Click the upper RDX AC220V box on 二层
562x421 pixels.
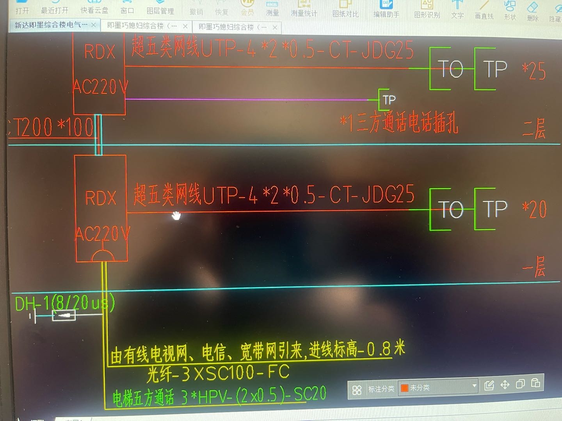[99, 74]
